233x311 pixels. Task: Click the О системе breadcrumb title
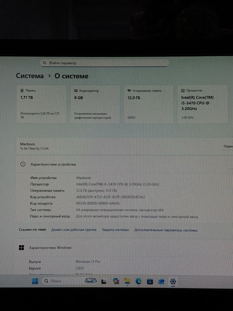pyautogui.click(x=71, y=76)
